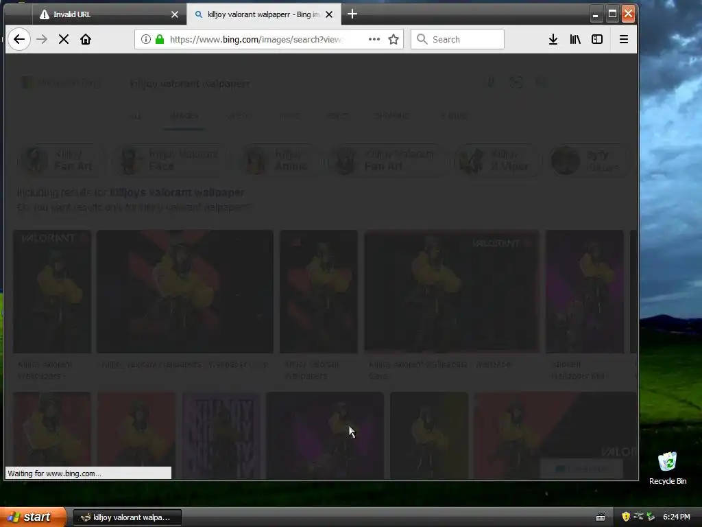This screenshot has height=527, width=702.
Task: Click the killjoy valorant taskbar button
Action: pos(127,517)
